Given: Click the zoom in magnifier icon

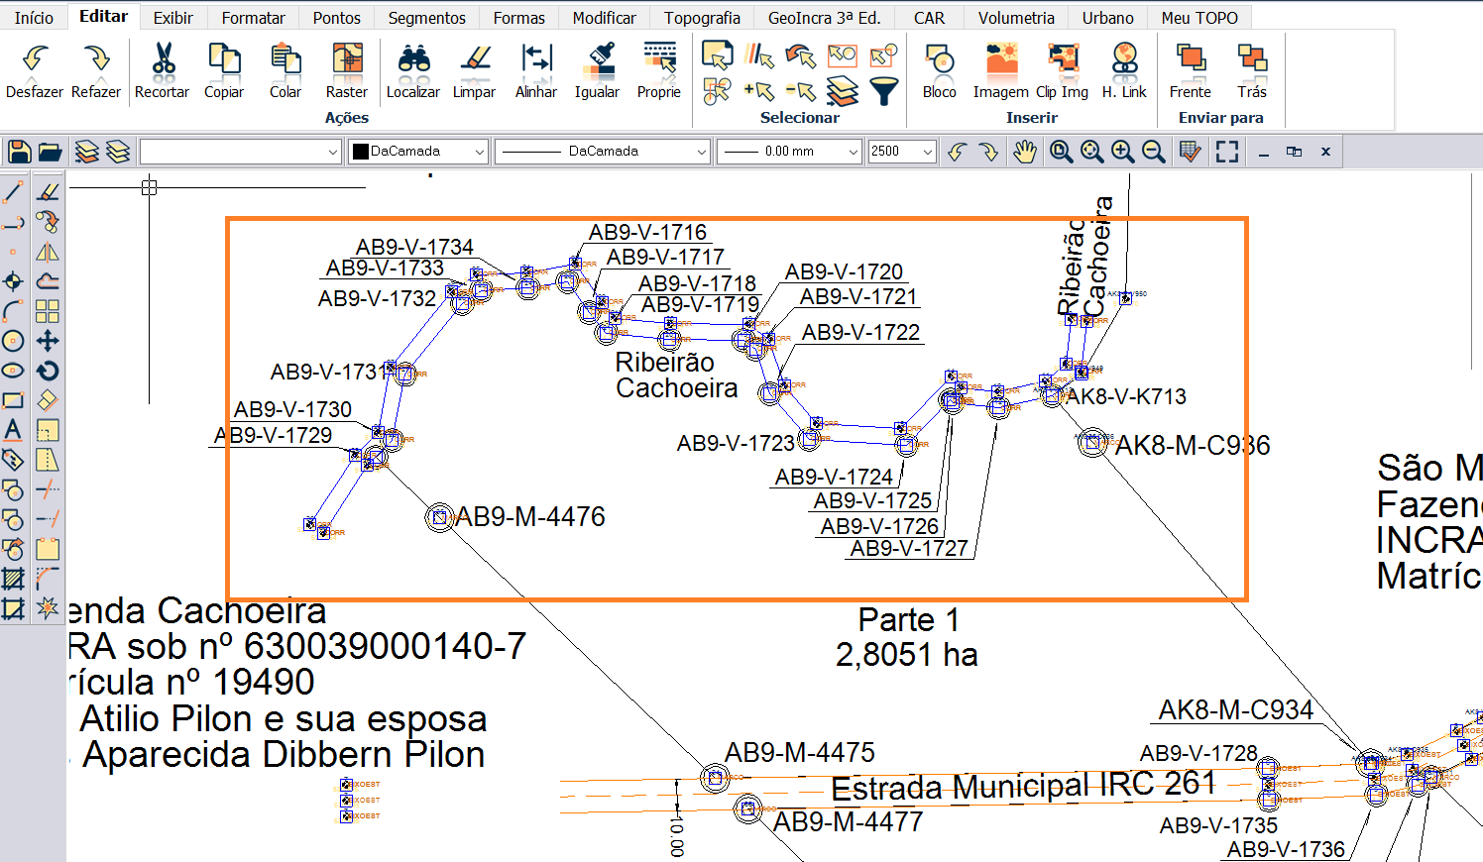Looking at the screenshot, I should [1122, 152].
